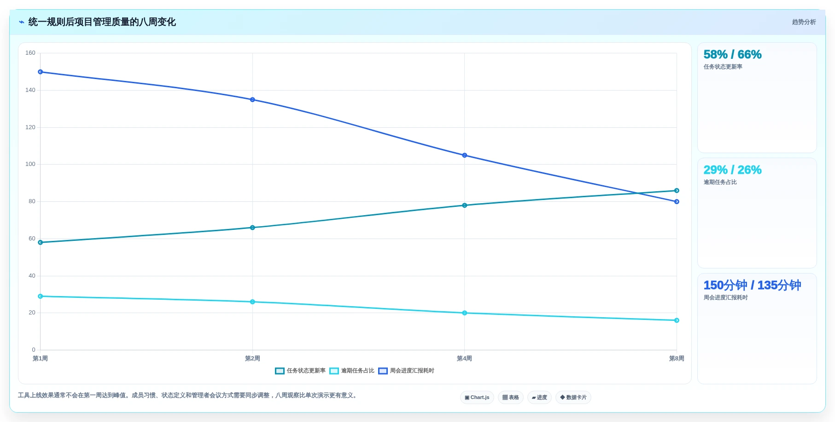Click the 第2周 point at 135 on the blue line
The height and width of the screenshot is (422, 835).
[252, 100]
